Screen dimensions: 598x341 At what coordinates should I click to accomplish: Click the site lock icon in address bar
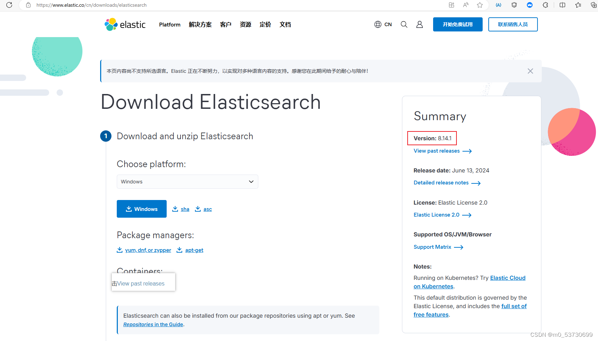tap(28, 5)
